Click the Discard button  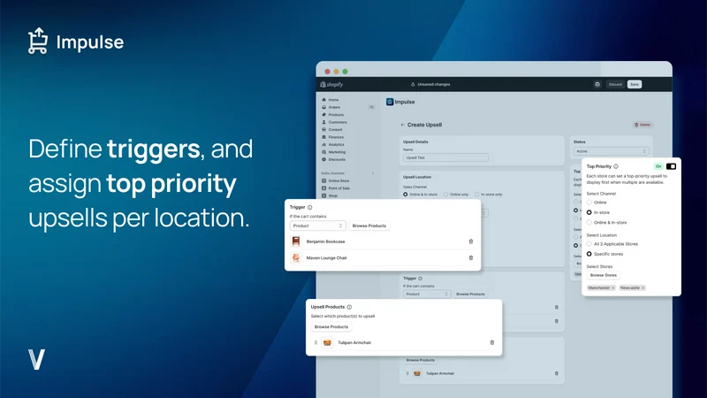tap(615, 84)
